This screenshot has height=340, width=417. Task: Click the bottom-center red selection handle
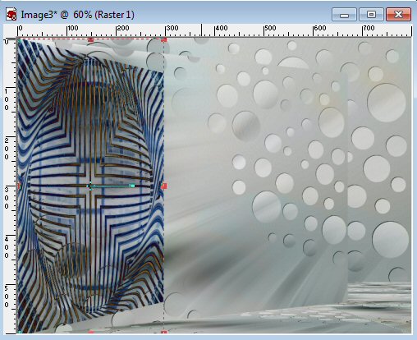pos(91,332)
